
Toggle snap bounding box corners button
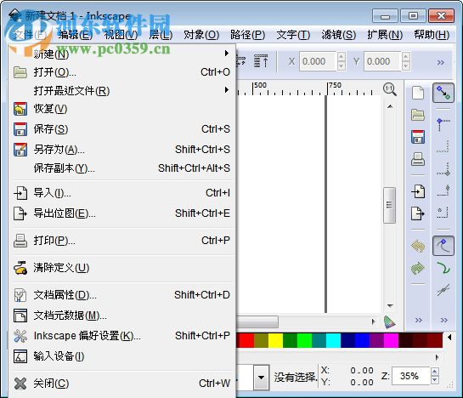(x=443, y=124)
